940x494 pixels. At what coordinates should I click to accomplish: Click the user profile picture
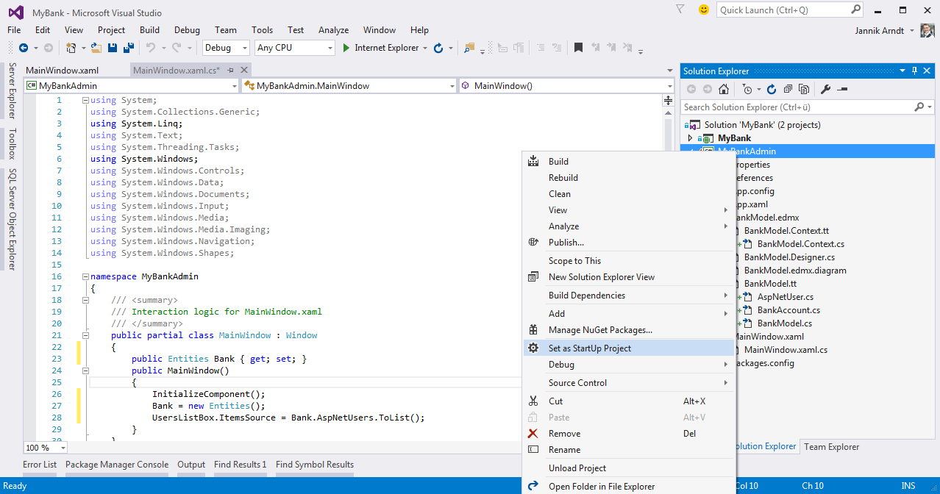point(928,30)
